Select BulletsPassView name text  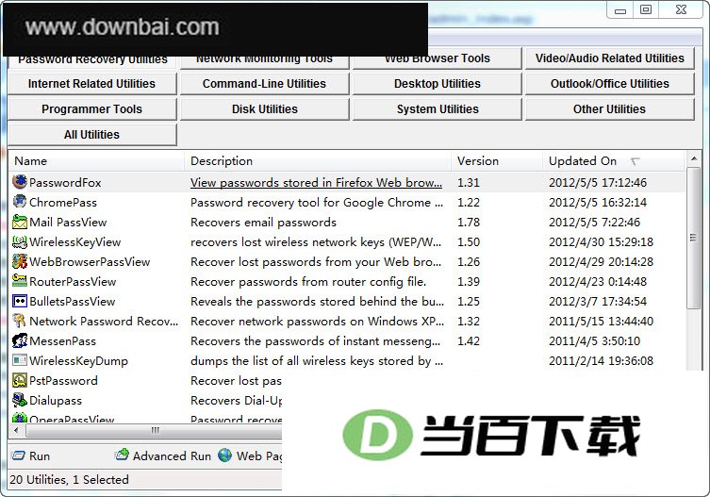(73, 302)
